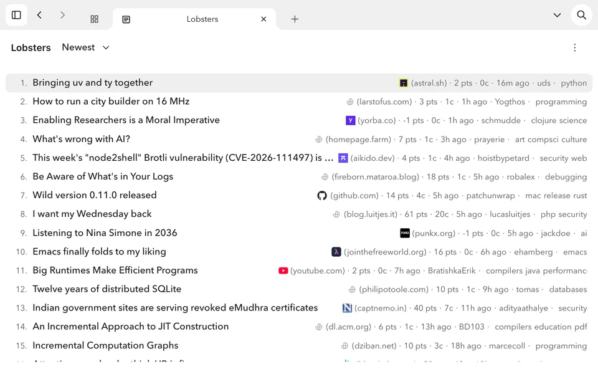Open the tab grid overview icon
The width and height of the screenshot is (598, 374).
coord(95,19)
